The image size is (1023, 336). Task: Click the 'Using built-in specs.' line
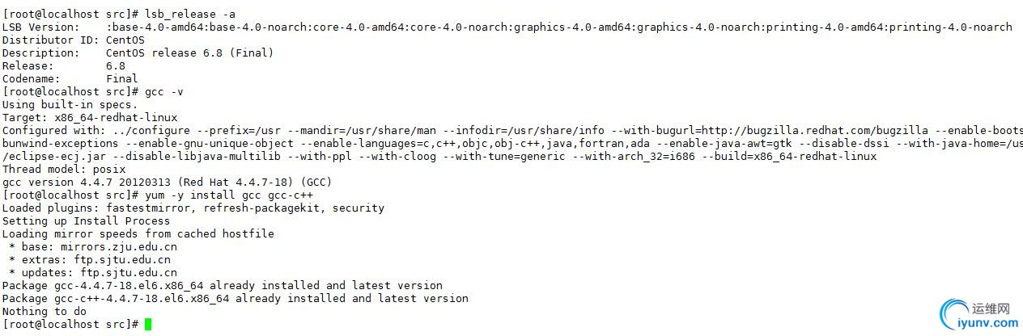[x=70, y=104]
